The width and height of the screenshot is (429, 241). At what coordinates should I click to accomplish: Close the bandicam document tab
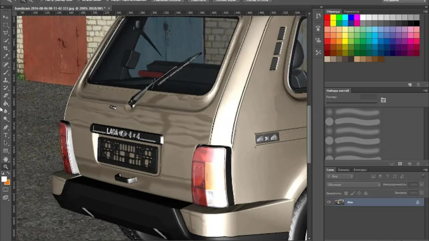[109, 8]
